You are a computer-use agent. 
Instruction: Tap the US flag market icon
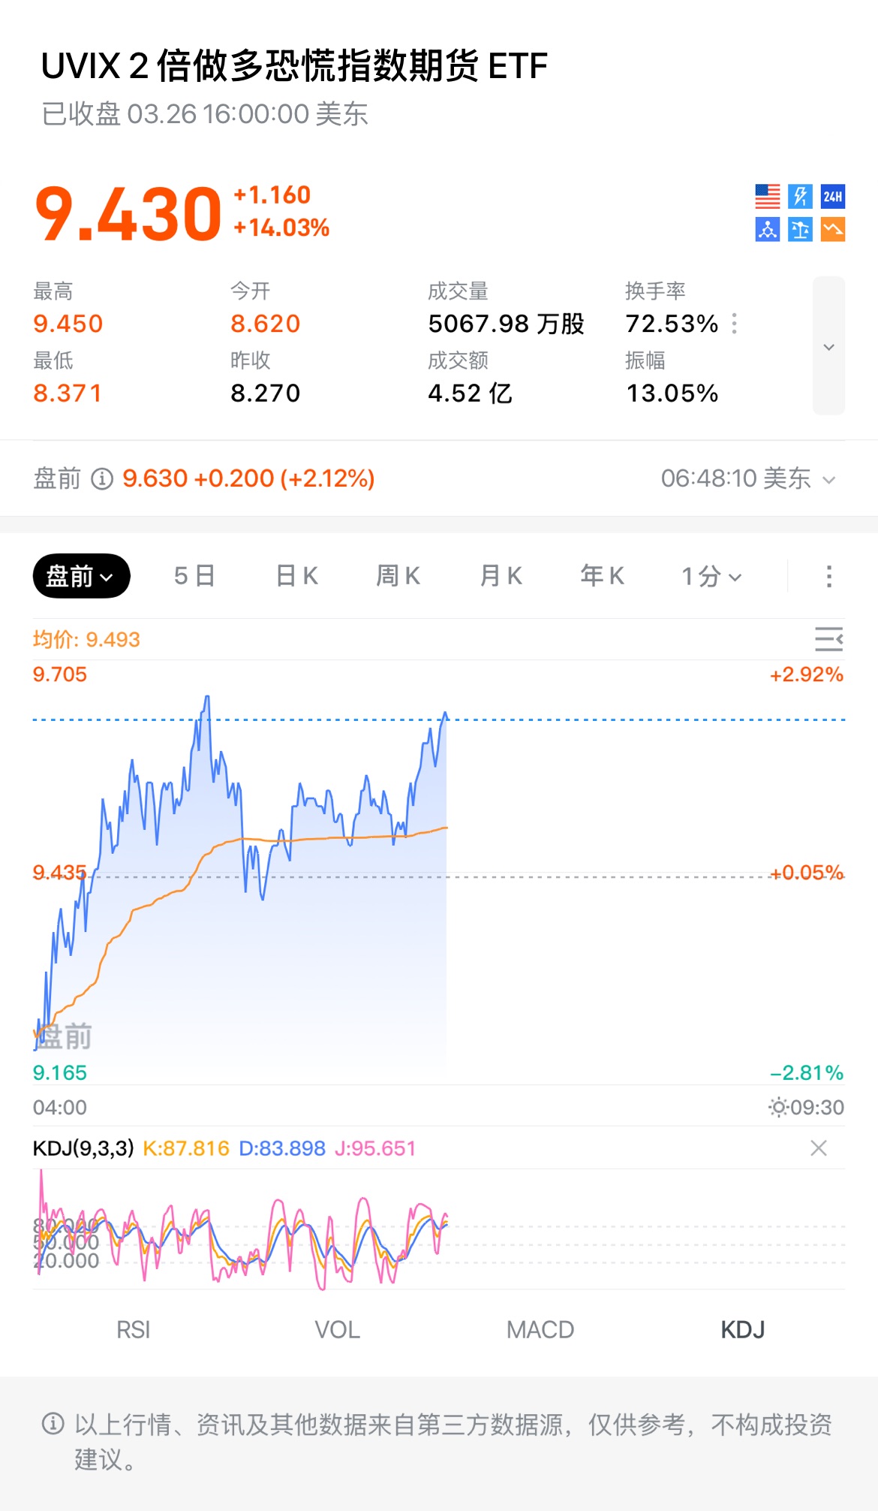click(767, 197)
